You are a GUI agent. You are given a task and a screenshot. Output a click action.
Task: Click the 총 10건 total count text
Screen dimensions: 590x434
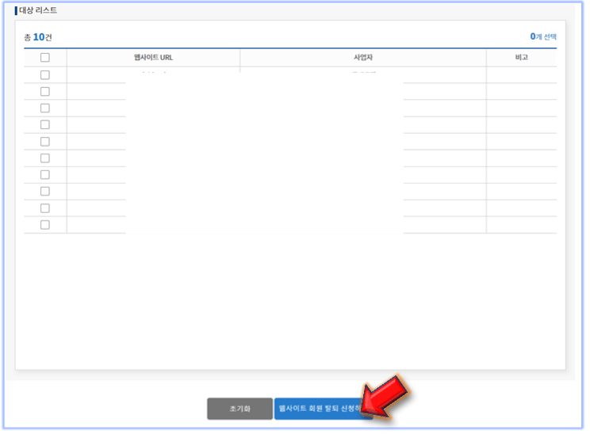[38, 37]
